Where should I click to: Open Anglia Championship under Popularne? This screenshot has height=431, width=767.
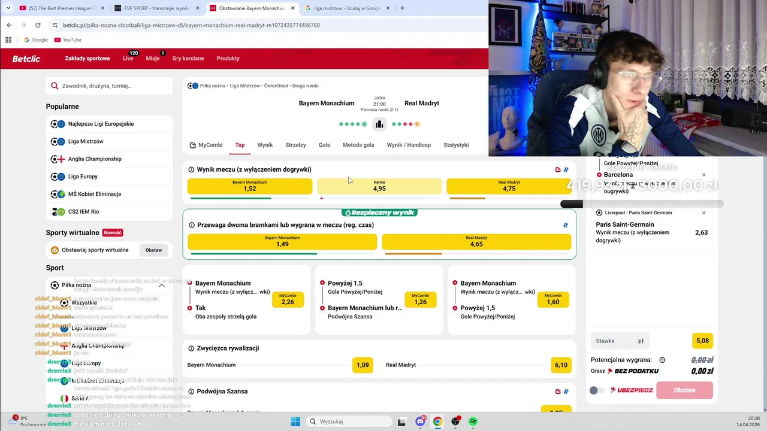tap(110, 159)
